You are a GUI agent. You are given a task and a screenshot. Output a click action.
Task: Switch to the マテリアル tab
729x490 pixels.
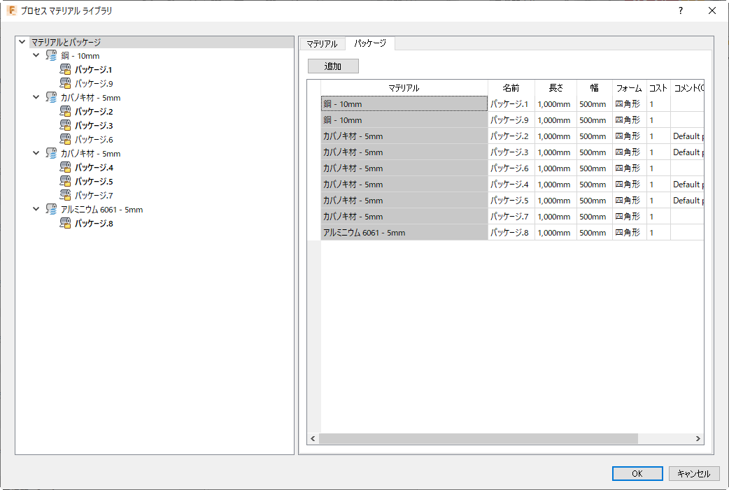[x=323, y=43]
